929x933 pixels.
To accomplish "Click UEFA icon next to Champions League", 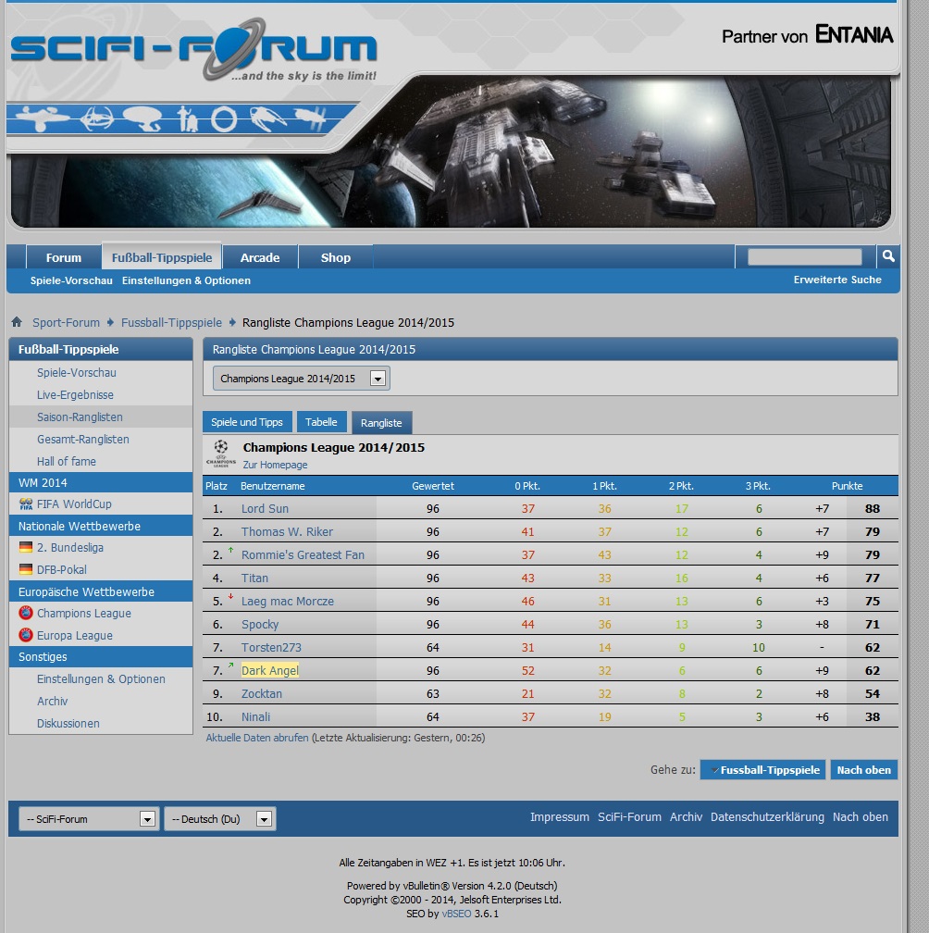I will tap(26, 613).
